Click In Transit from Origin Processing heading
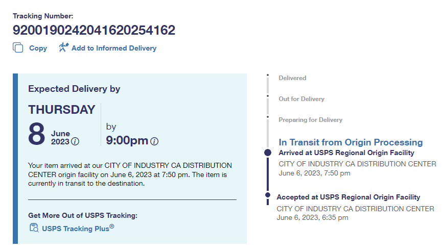This screenshot has width=443, height=251. pos(351,142)
